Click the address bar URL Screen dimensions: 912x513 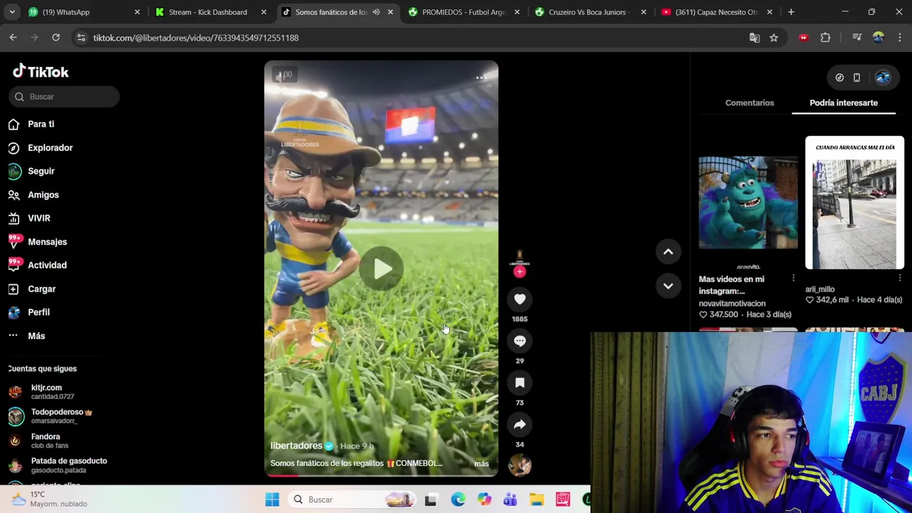pos(196,38)
